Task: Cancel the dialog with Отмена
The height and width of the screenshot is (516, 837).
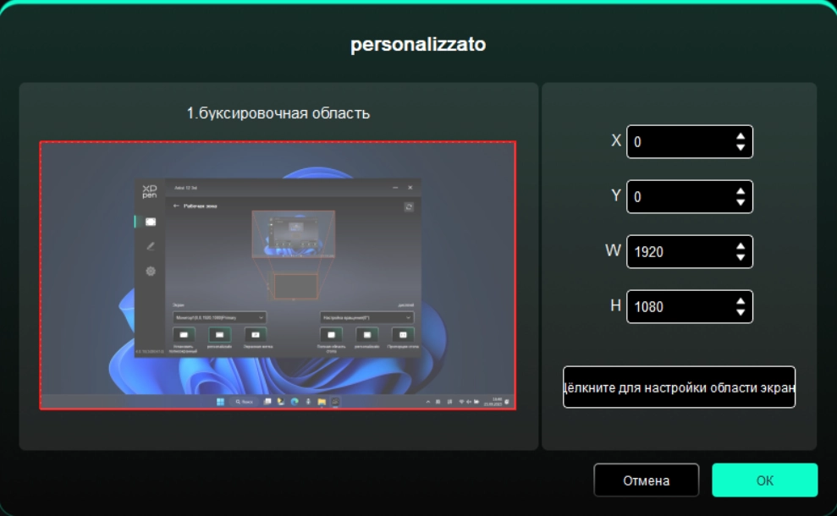Action: coord(646,480)
